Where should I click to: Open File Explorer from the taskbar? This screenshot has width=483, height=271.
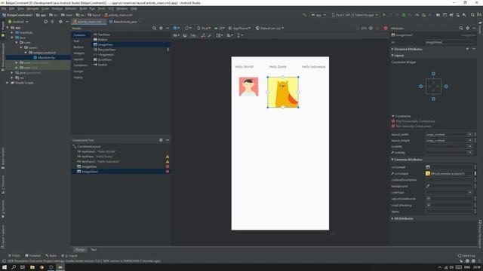click(x=32, y=267)
